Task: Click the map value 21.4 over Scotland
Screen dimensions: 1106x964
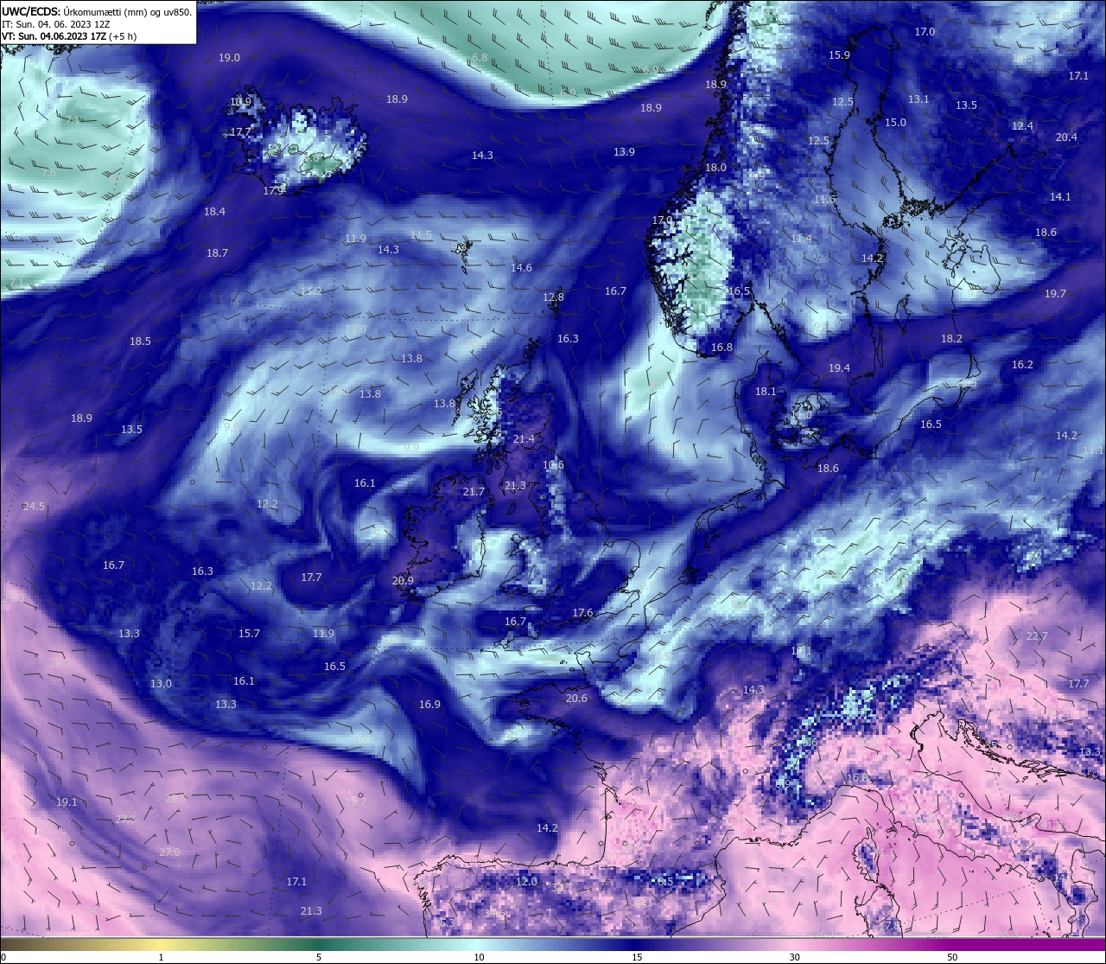Action: (x=524, y=439)
